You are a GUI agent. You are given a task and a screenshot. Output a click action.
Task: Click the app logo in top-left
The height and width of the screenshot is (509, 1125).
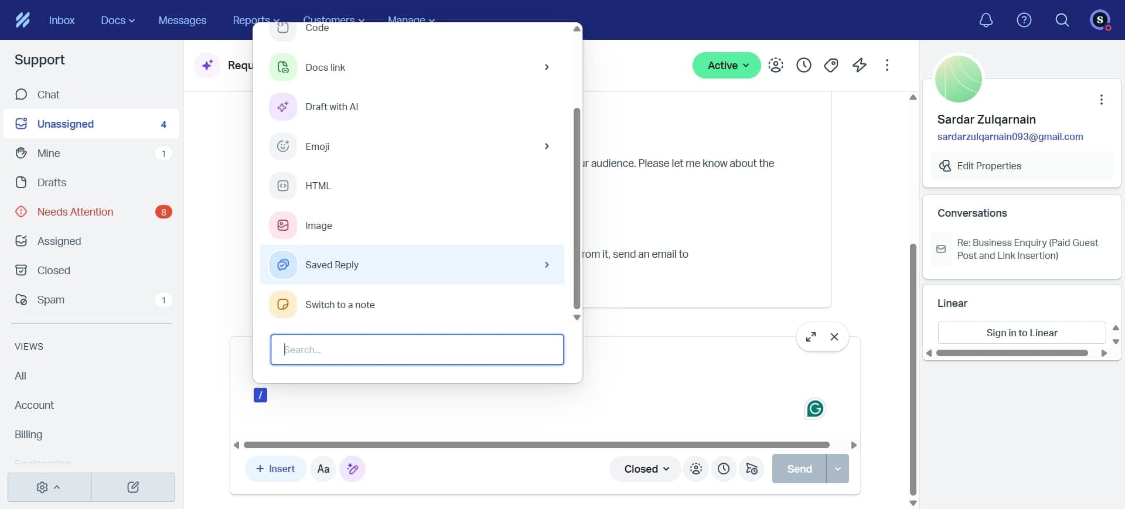click(x=22, y=20)
